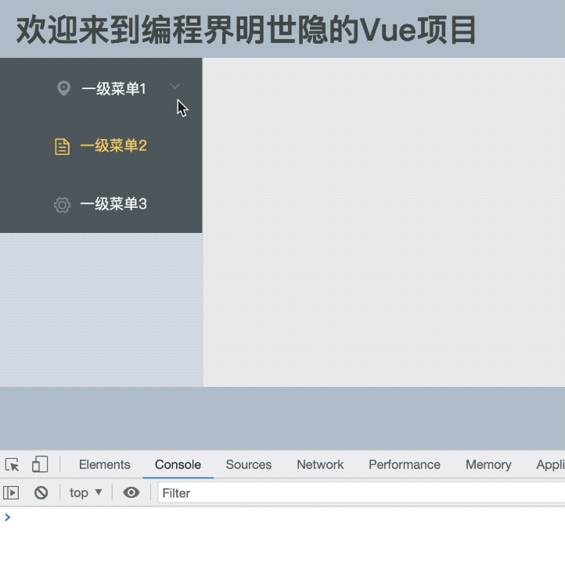Clear the console with the circle-slash icon
Image resolution: width=565 pixels, height=587 pixels.
pos(41,492)
